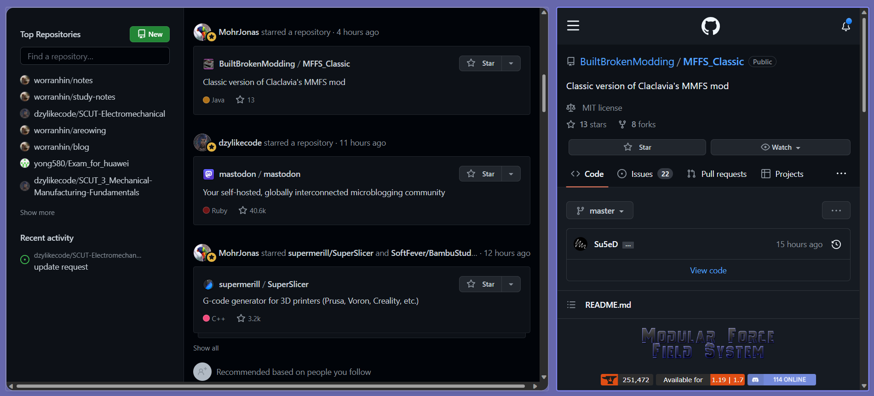This screenshot has width=874, height=396.
Task: Click View code link
Action: click(708, 271)
